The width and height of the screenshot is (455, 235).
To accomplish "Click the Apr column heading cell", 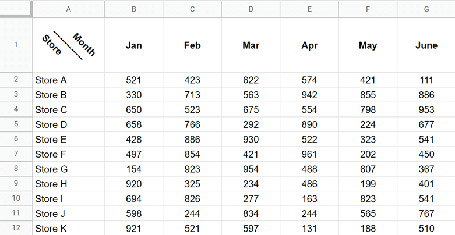I will (x=309, y=45).
